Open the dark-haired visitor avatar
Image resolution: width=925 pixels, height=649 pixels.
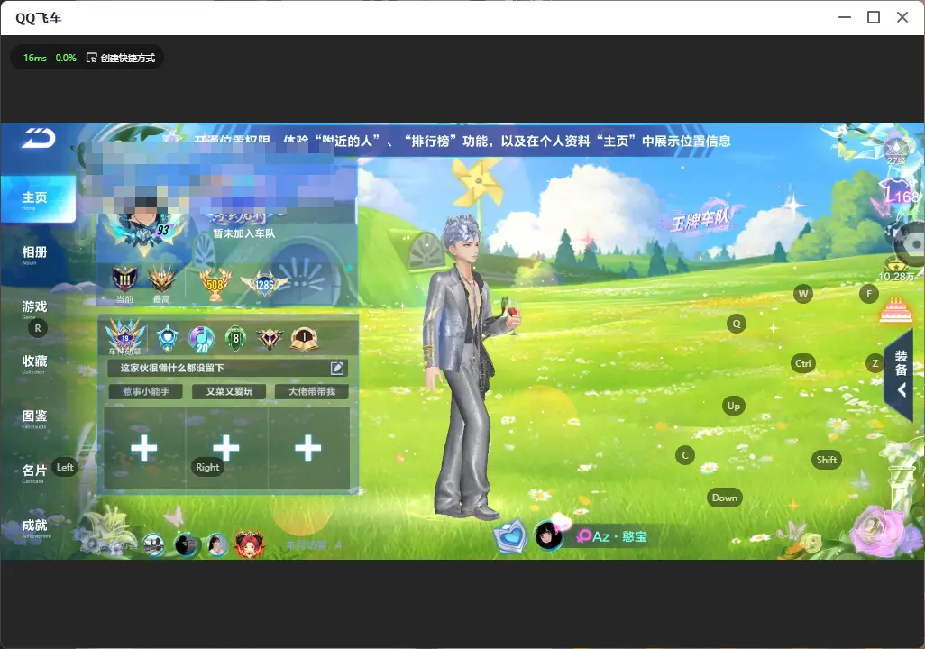(187, 544)
